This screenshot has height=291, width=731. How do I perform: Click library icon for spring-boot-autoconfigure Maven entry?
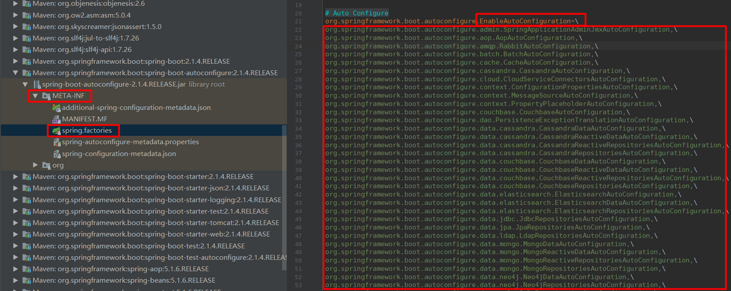pyautogui.click(x=26, y=73)
